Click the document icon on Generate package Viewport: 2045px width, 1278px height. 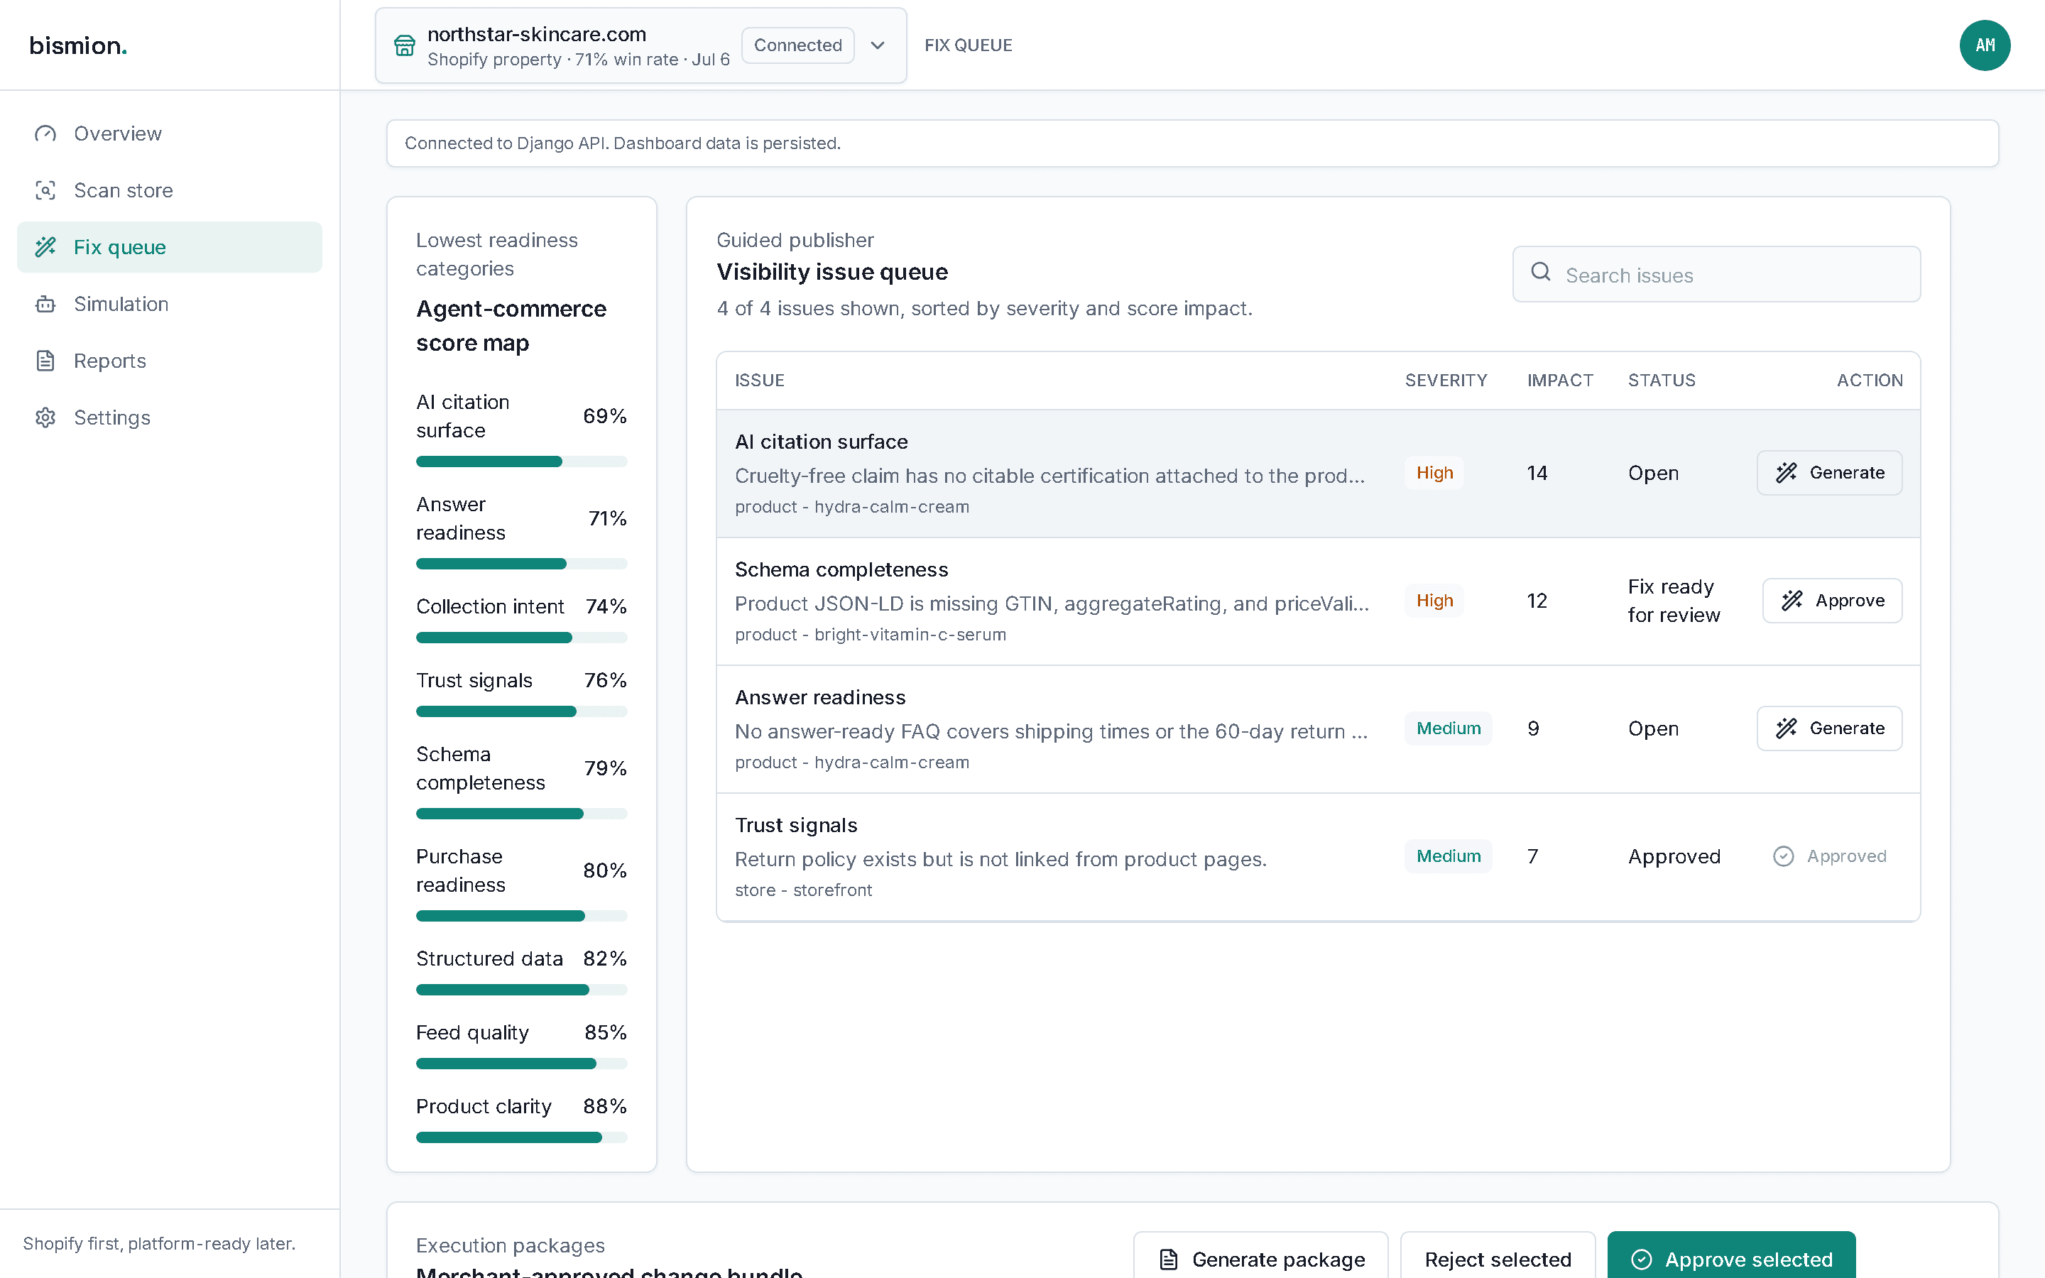pyautogui.click(x=1169, y=1260)
